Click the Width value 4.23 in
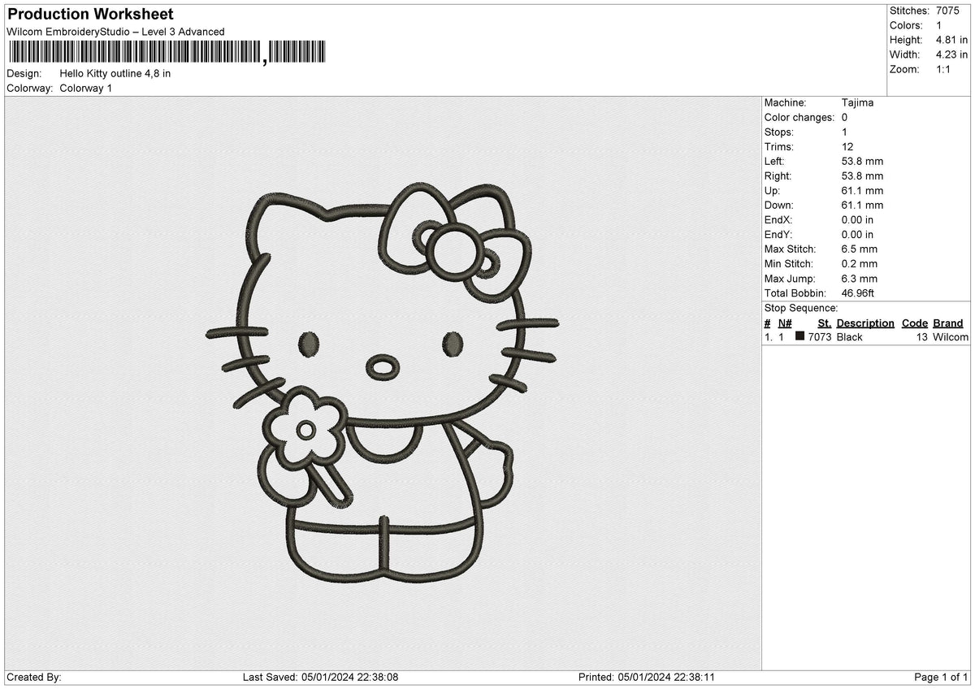975x689 pixels. click(951, 54)
